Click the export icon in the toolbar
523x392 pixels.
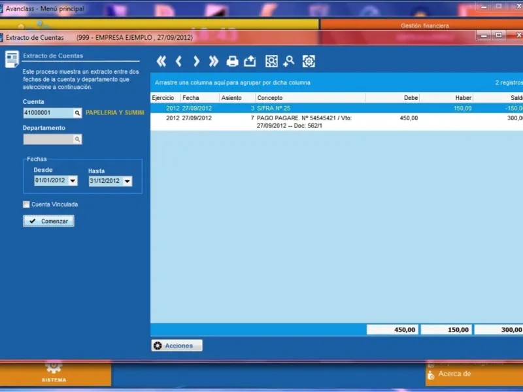coord(250,61)
